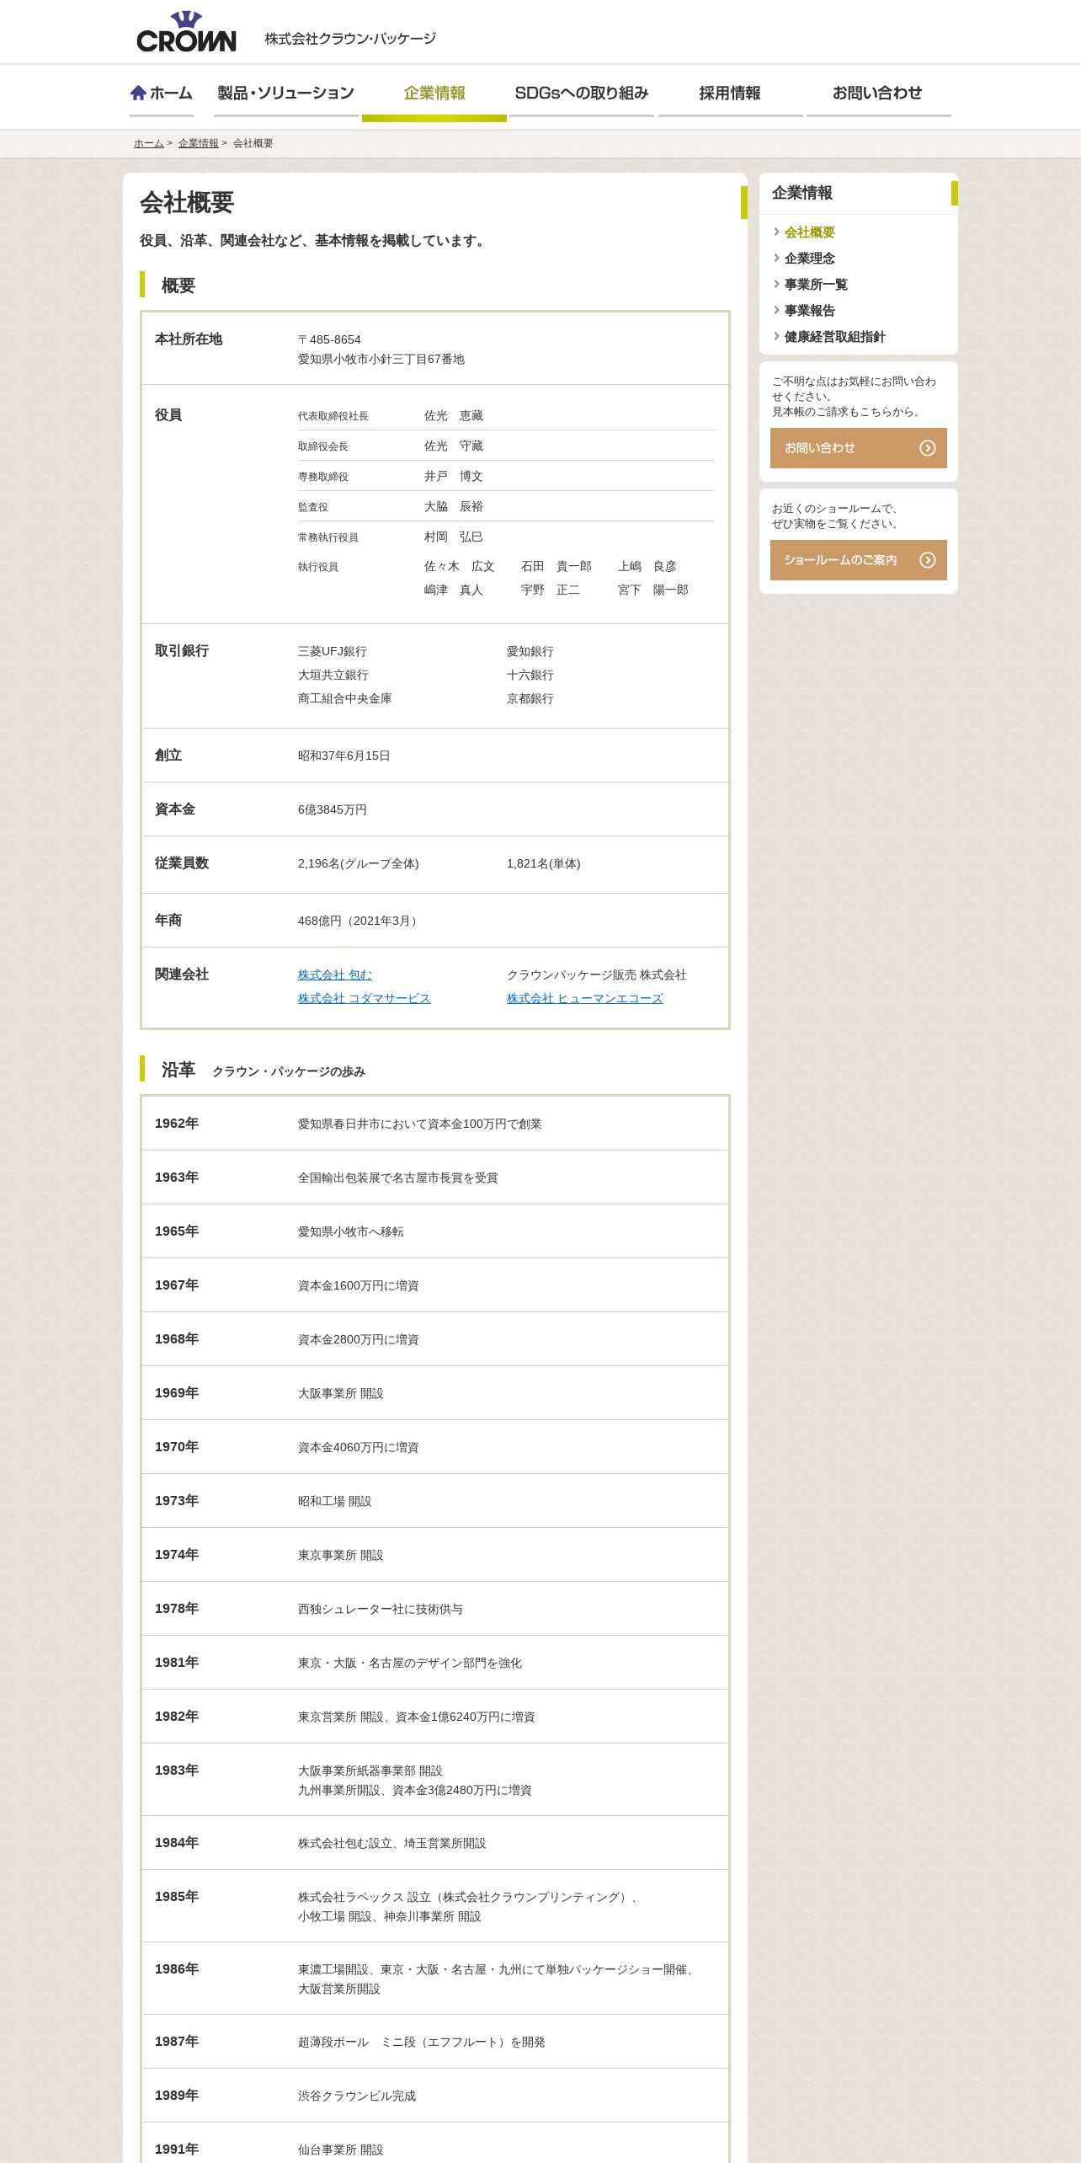Open related company link 株式会社 包む
The image size is (1081, 2163).
click(x=335, y=975)
